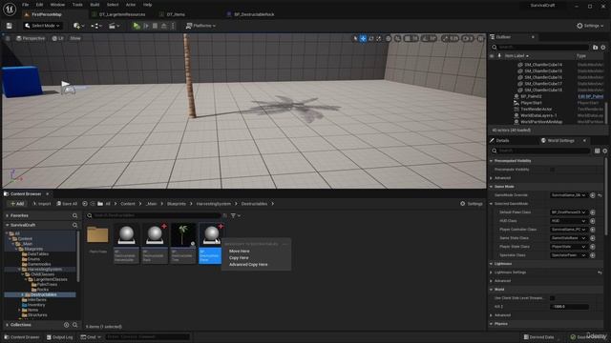Open the Tools menu
Image resolution: width=611 pixels, height=343 pixels.
coord(77,5)
